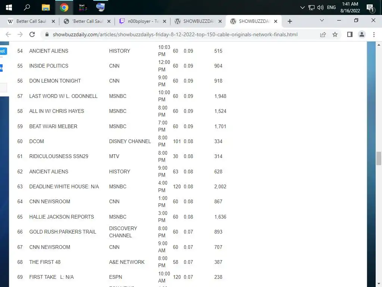This screenshot has width=382, height=287.
Task: Click the Chrome taskbar icon
Action: (64, 7)
